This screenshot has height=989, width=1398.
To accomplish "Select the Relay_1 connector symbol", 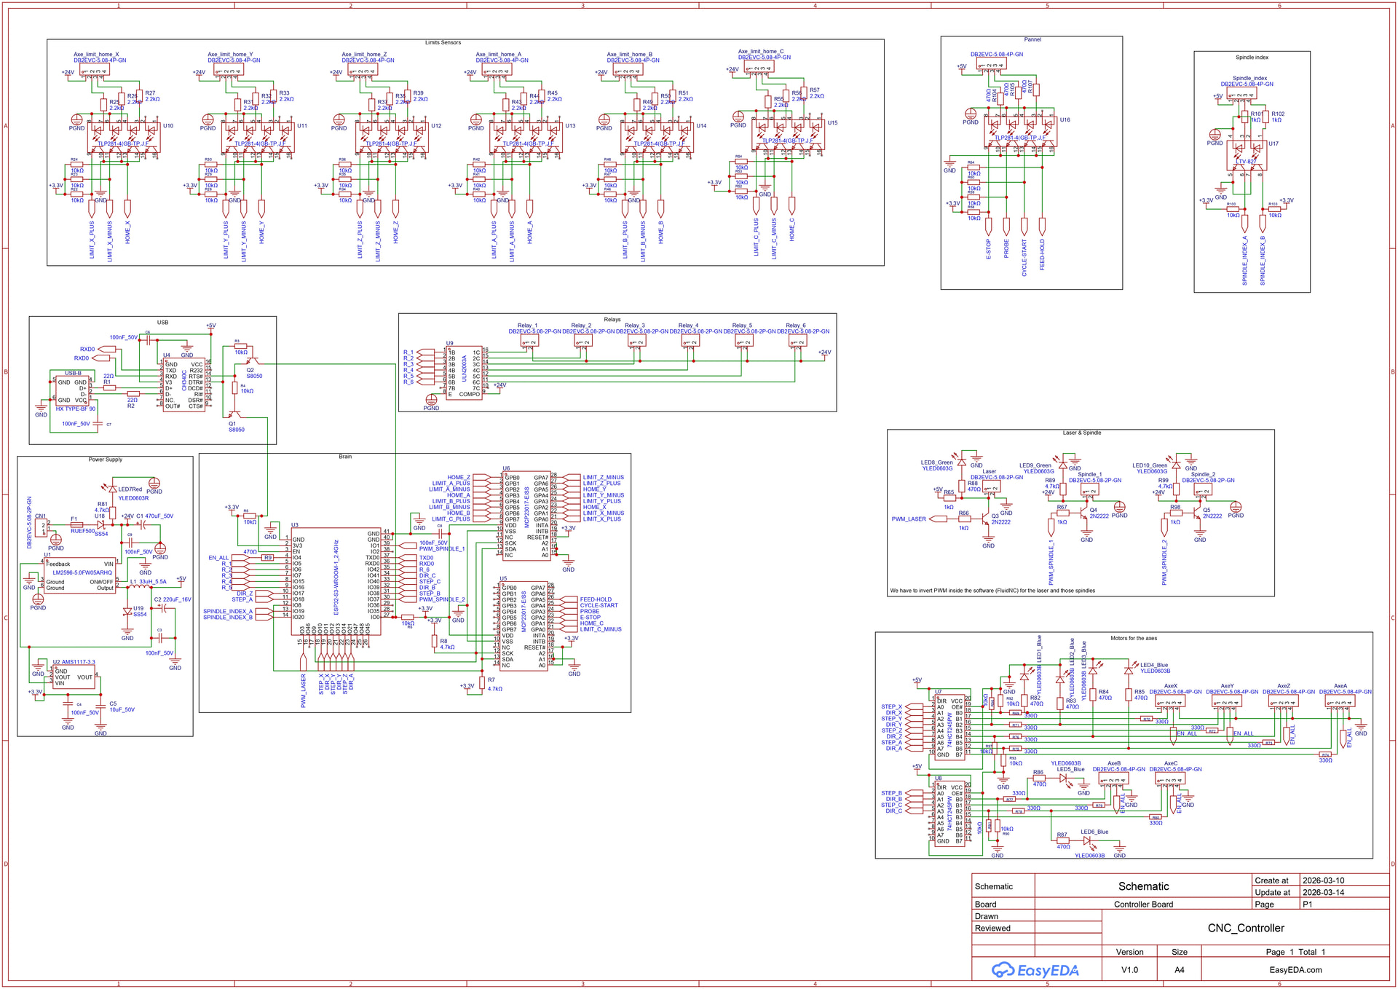I will click(529, 342).
